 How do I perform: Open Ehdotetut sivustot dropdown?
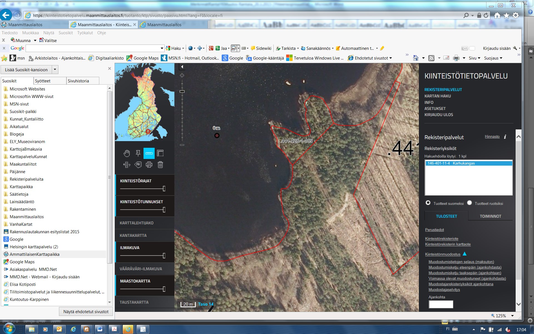click(390, 58)
